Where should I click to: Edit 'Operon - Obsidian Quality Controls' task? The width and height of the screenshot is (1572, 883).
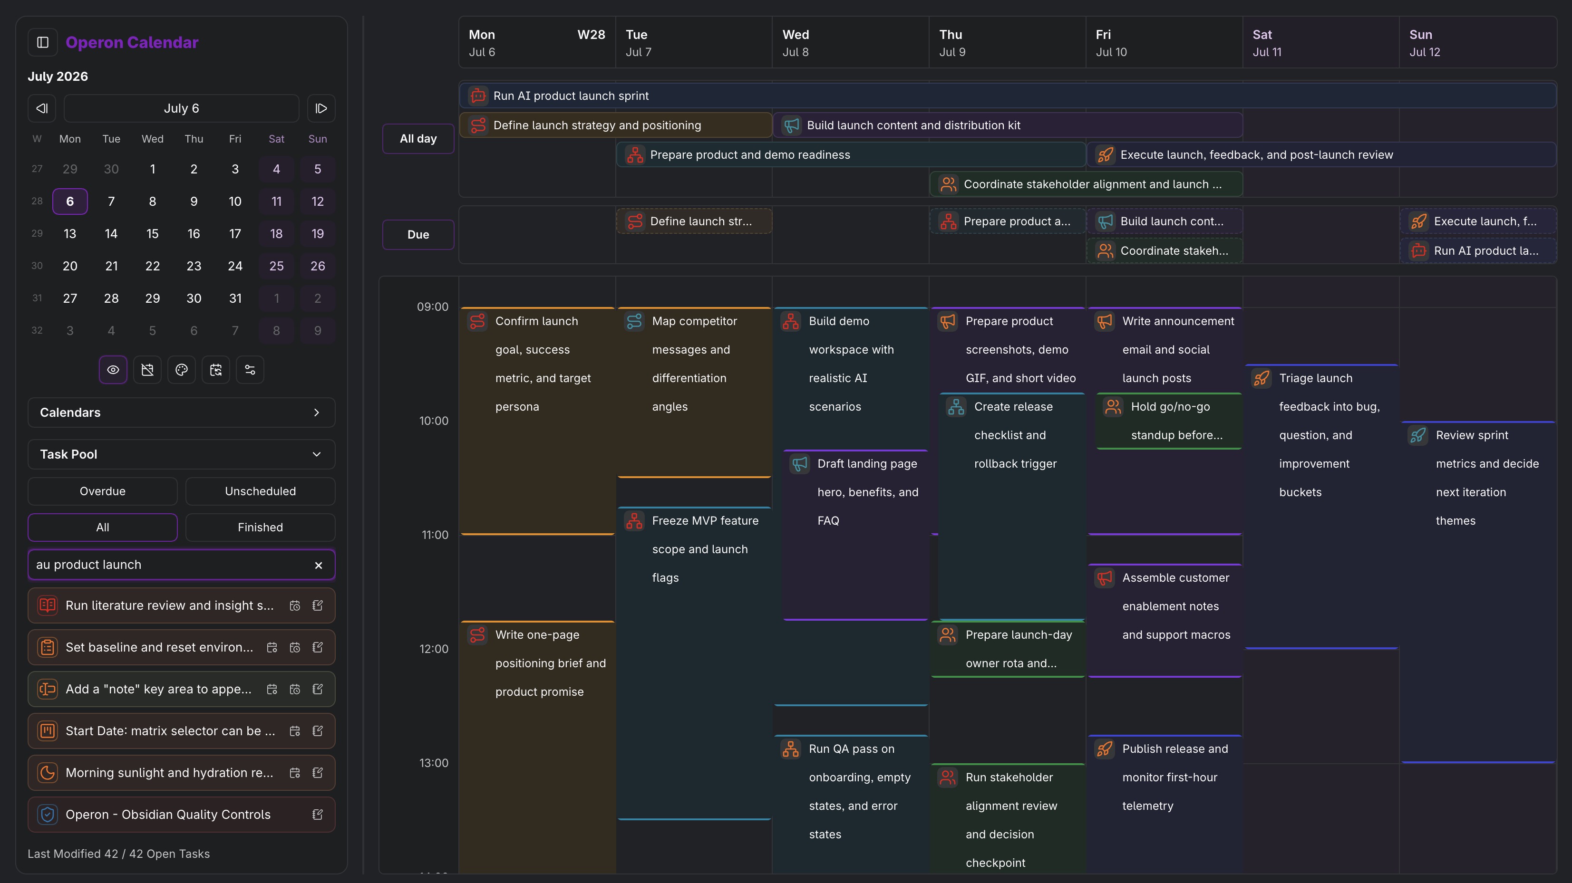coord(317,815)
